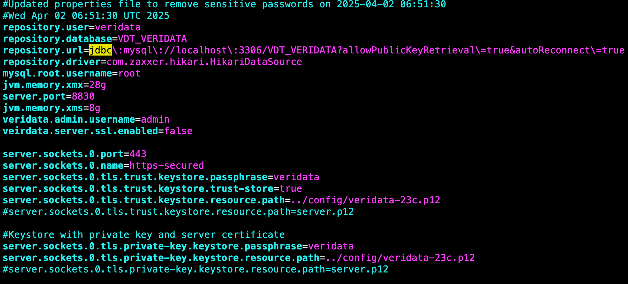Click the 'server.sockets.0.tls.private-key.keystore.passphrase' key
Screen dimensions: 628x284
[x=152, y=246]
